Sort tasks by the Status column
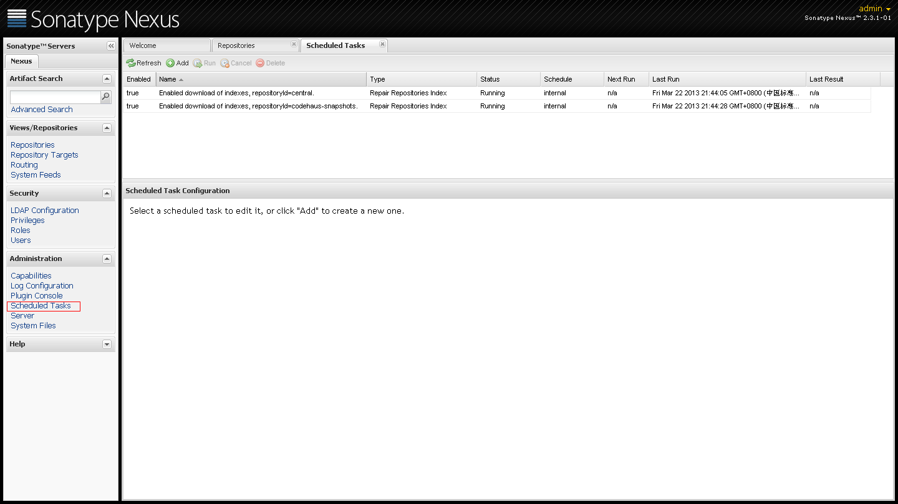The width and height of the screenshot is (898, 504). coord(509,79)
